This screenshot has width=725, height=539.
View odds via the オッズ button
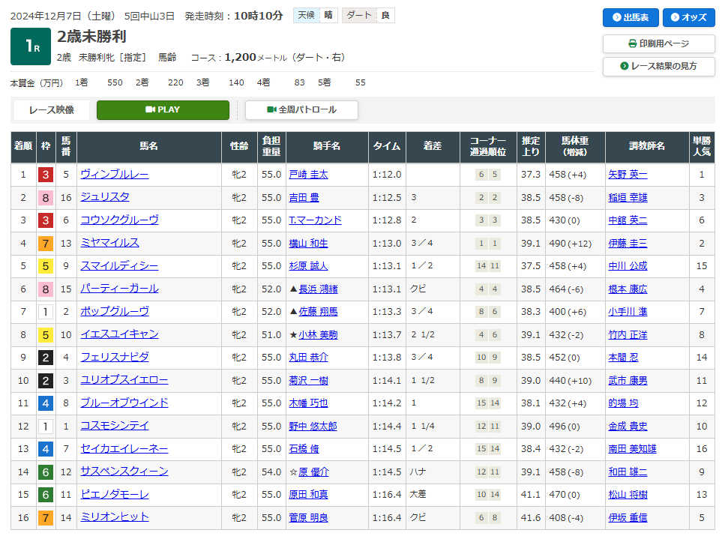click(688, 17)
